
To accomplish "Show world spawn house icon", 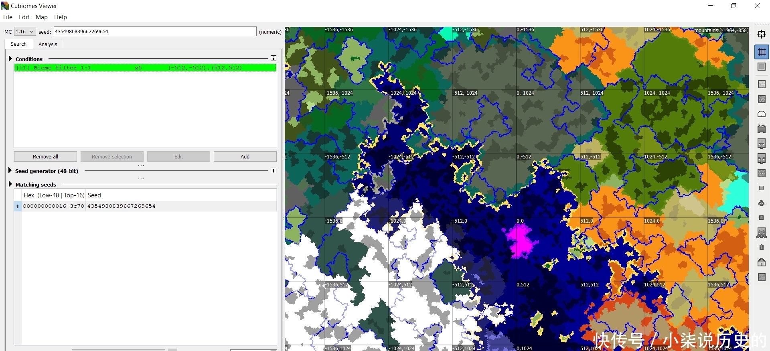I will click(x=762, y=262).
